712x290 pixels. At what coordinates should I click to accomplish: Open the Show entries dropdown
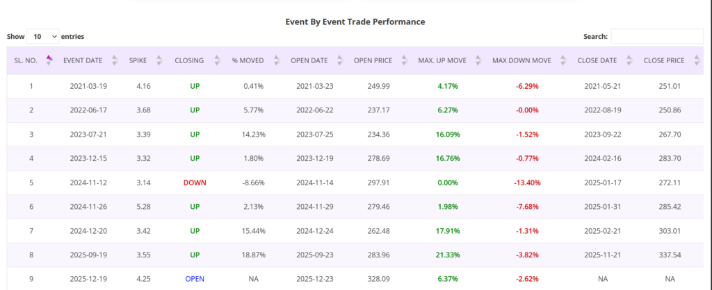42,36
